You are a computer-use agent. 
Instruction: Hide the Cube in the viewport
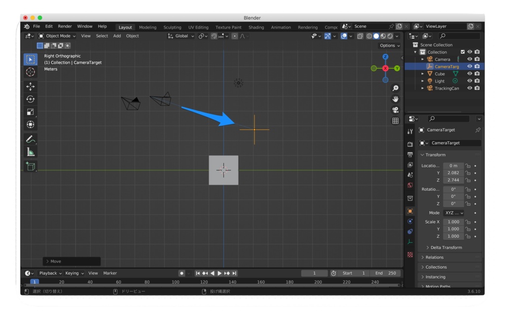click(x=469, y=73)
